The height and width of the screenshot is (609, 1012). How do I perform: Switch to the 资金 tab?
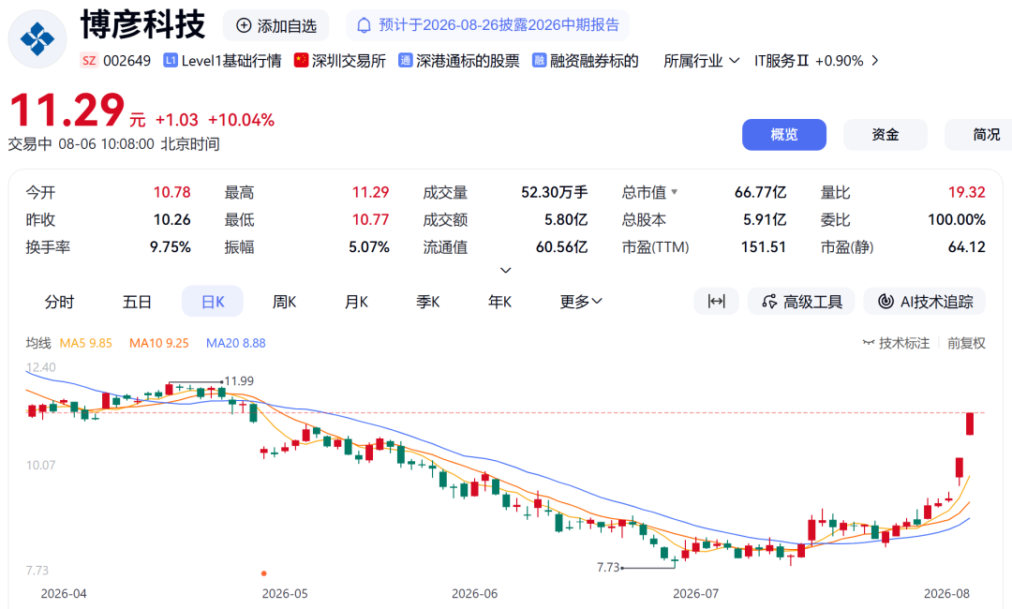pos(885,135)
